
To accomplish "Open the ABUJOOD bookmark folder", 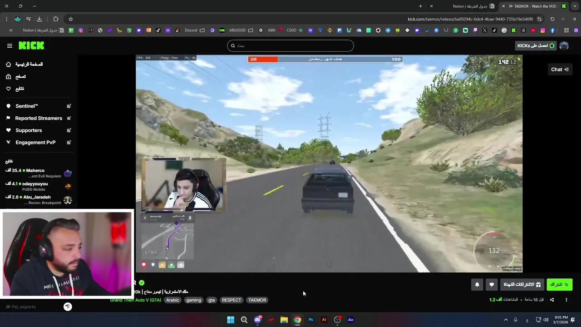I will (241, 30).
